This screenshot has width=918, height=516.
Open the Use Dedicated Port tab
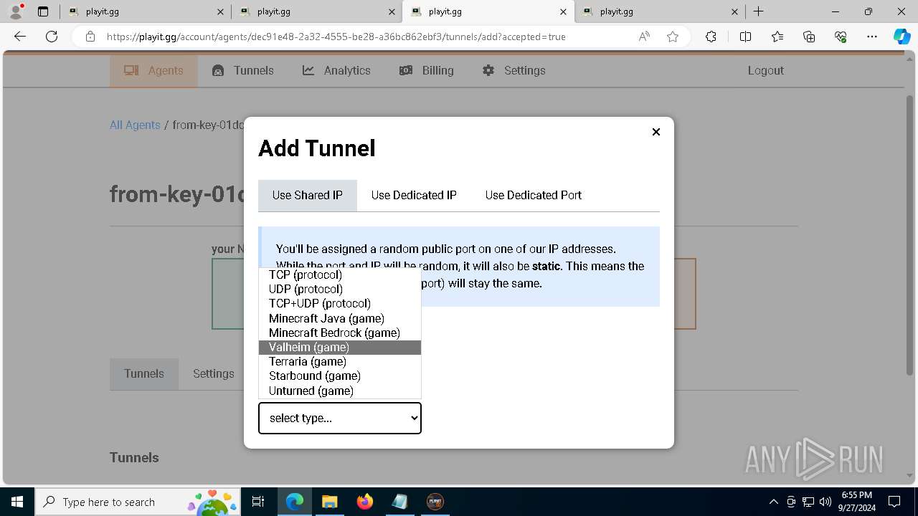tap(534, 195)
